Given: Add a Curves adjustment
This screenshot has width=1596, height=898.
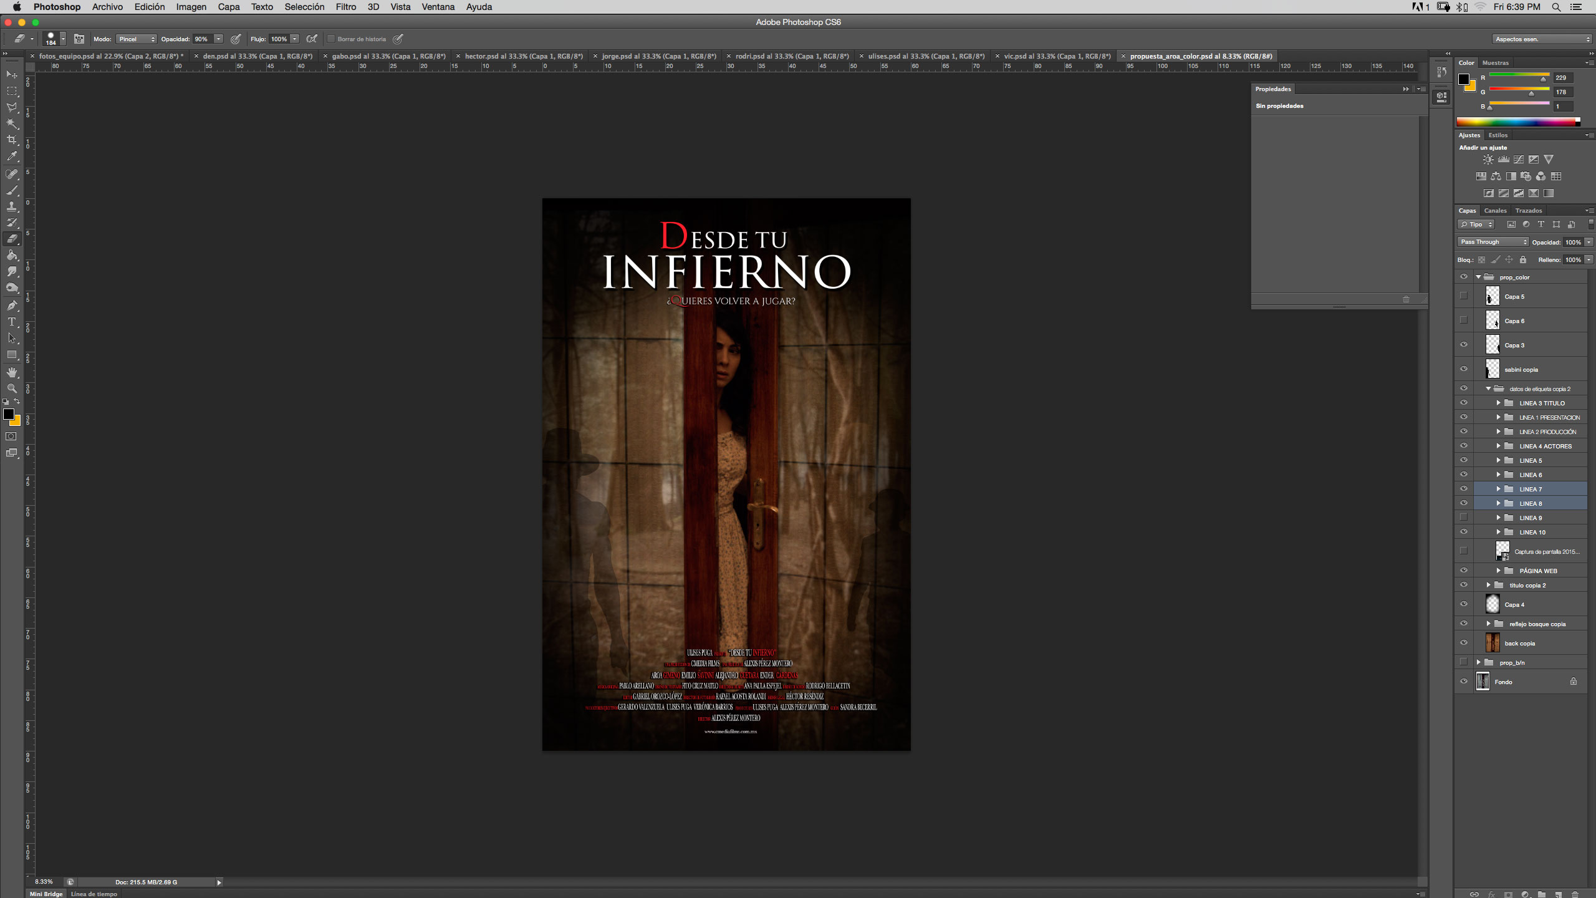Looking at the screenshot, I should [1519, 160].
